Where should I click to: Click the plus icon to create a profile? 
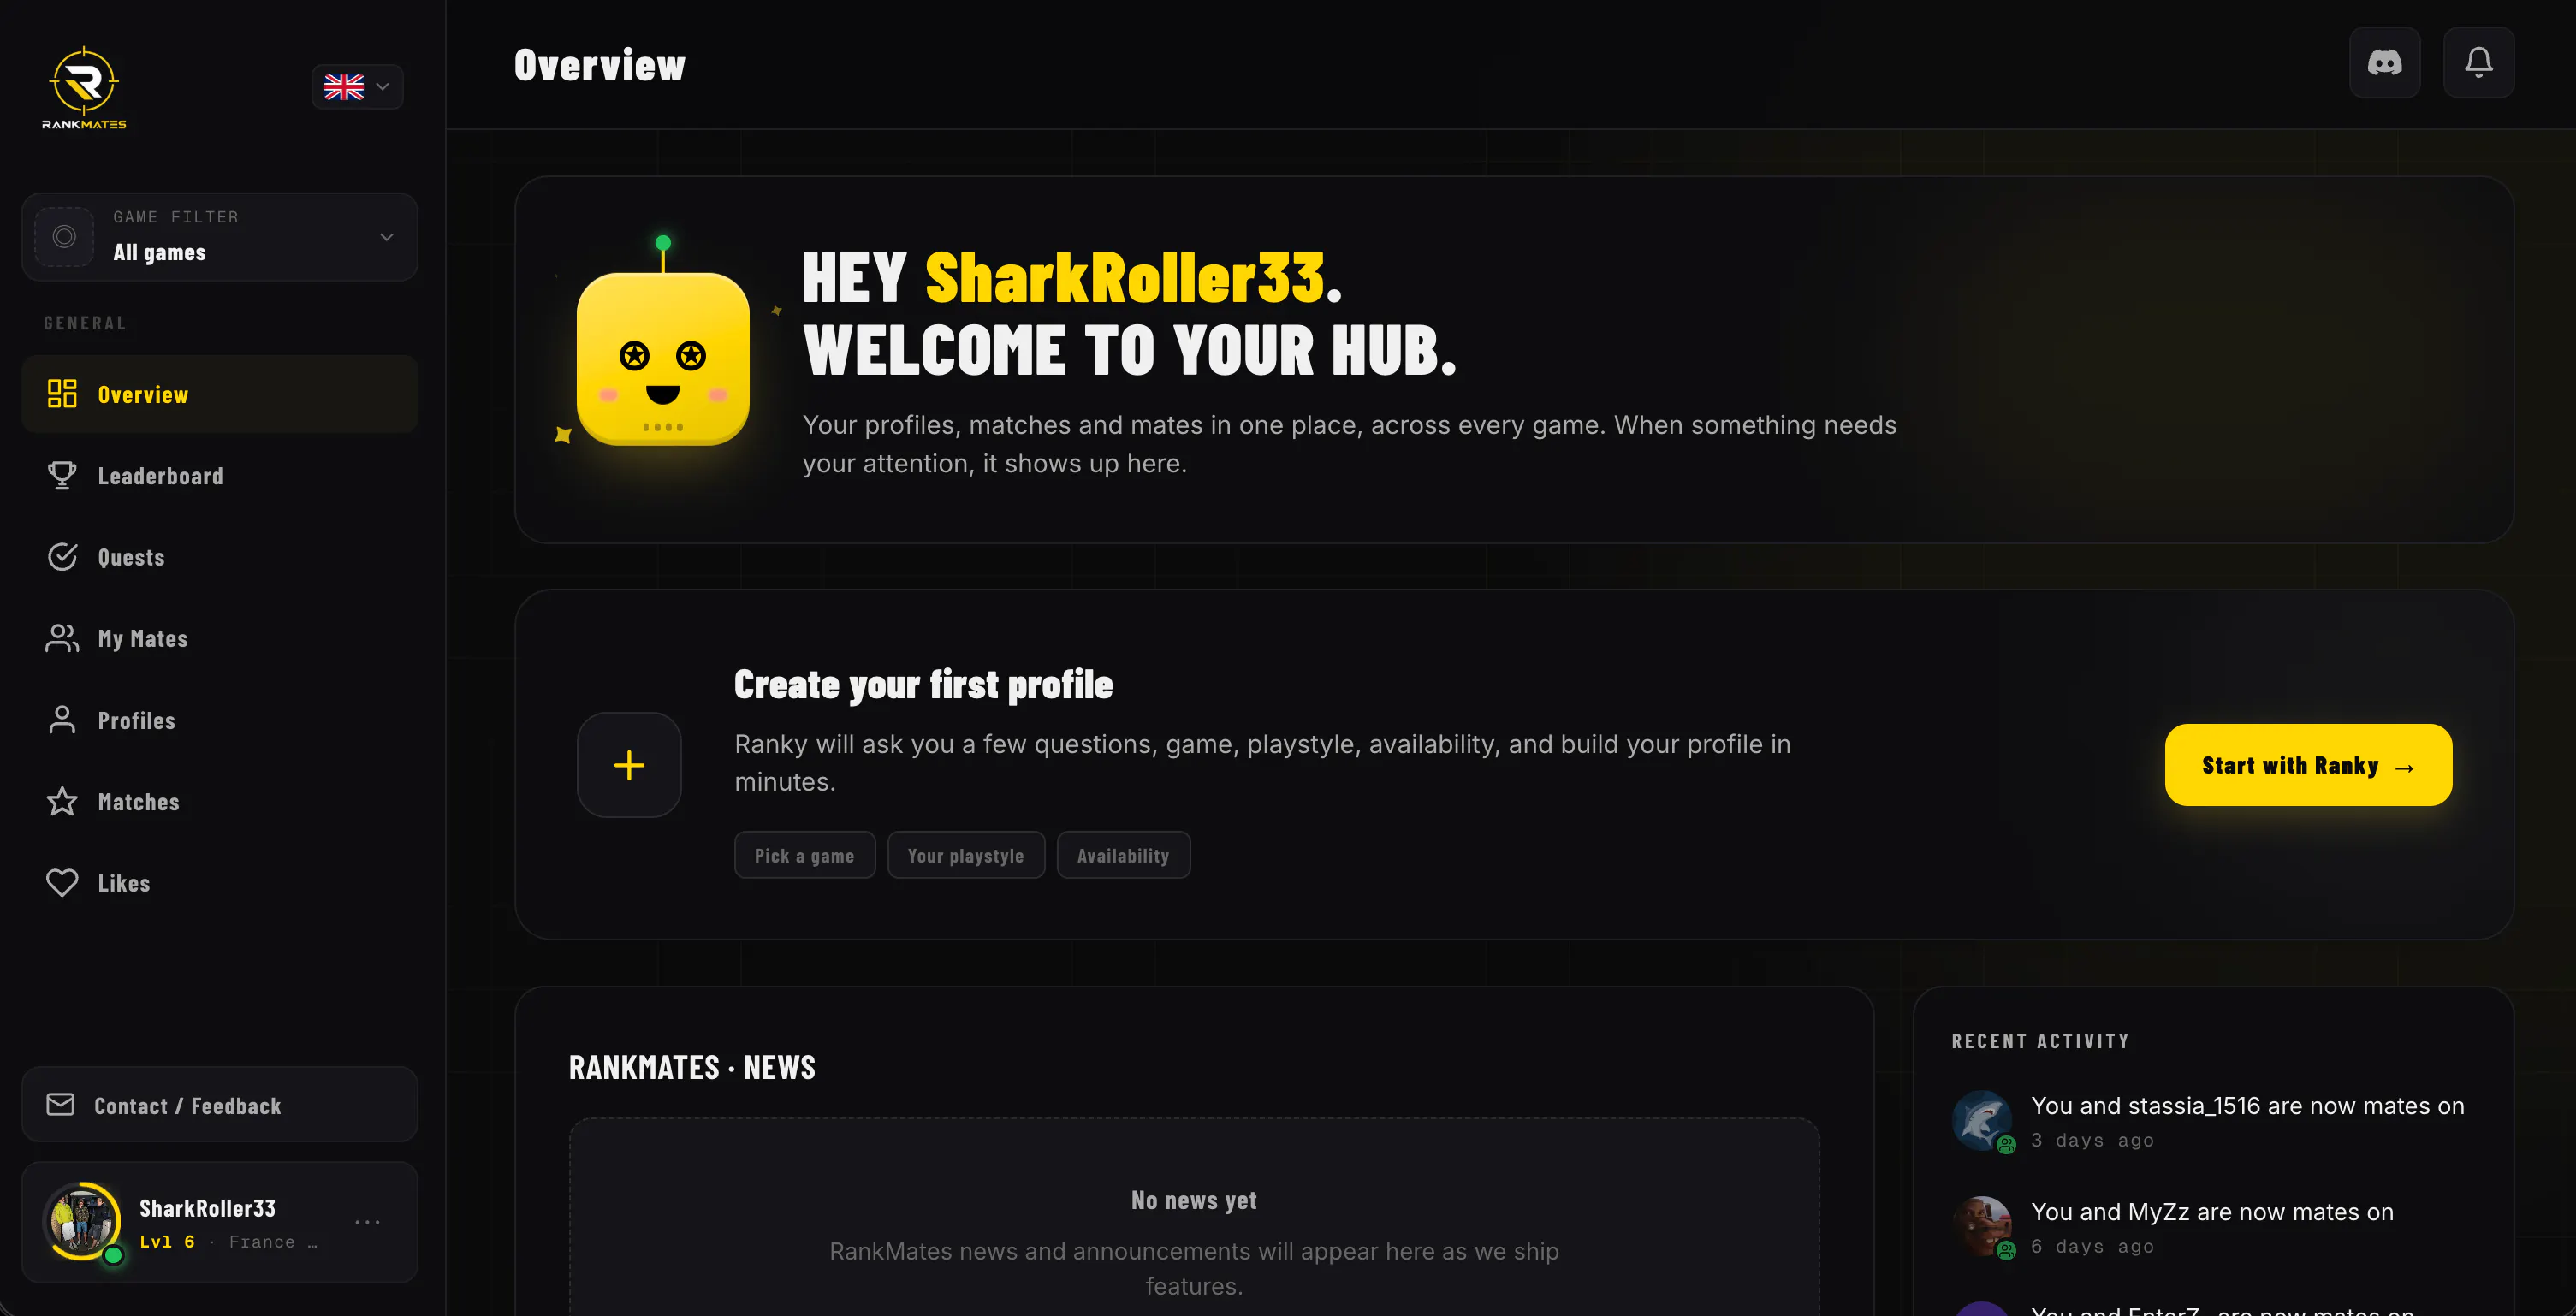(x=629, y=765)
